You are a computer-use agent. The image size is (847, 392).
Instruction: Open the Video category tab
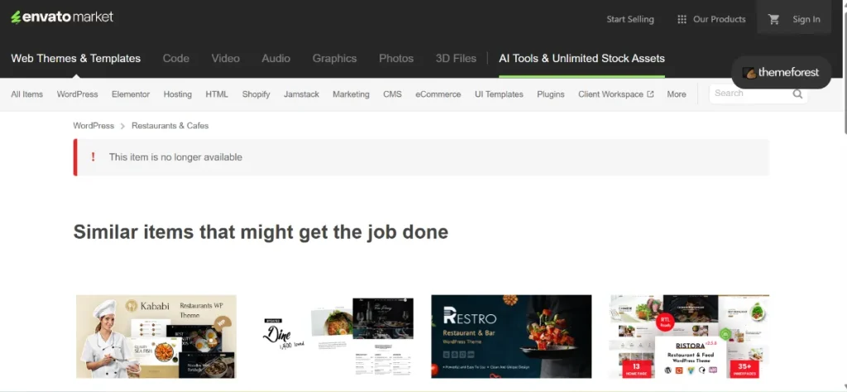pos(225,59)
